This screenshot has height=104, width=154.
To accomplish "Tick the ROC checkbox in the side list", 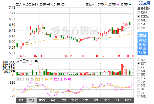I will 139,89.
